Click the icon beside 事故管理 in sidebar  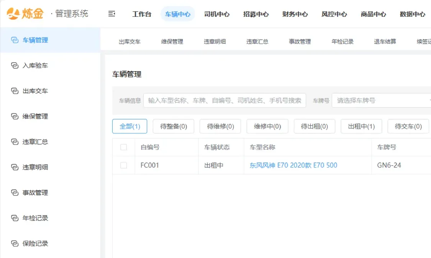pos(15,193)
